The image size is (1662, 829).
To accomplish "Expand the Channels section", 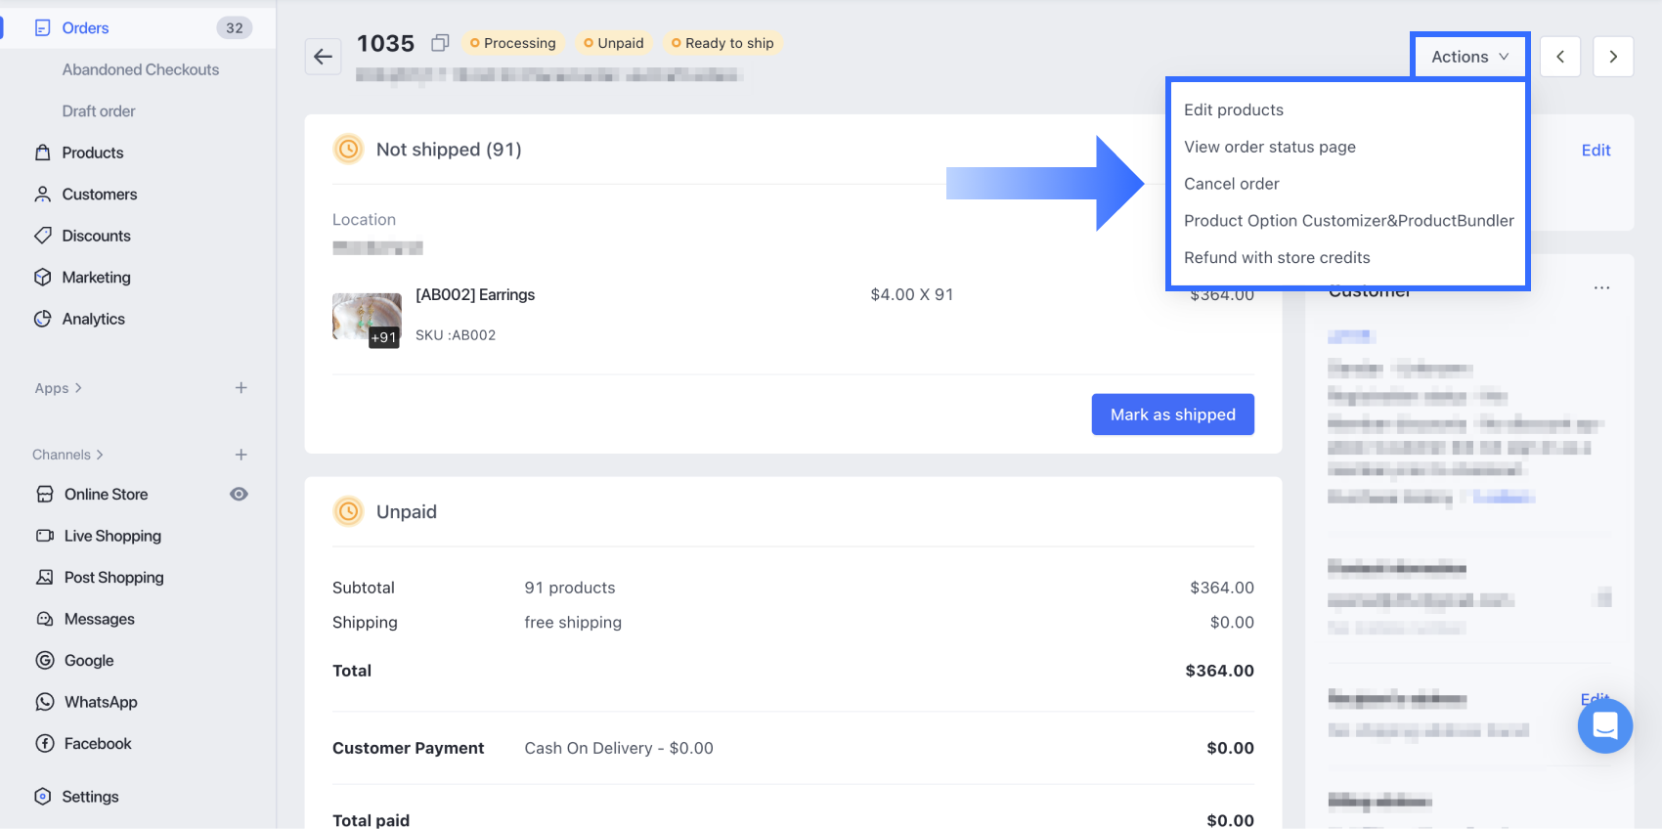I will [x=67, y=455].
